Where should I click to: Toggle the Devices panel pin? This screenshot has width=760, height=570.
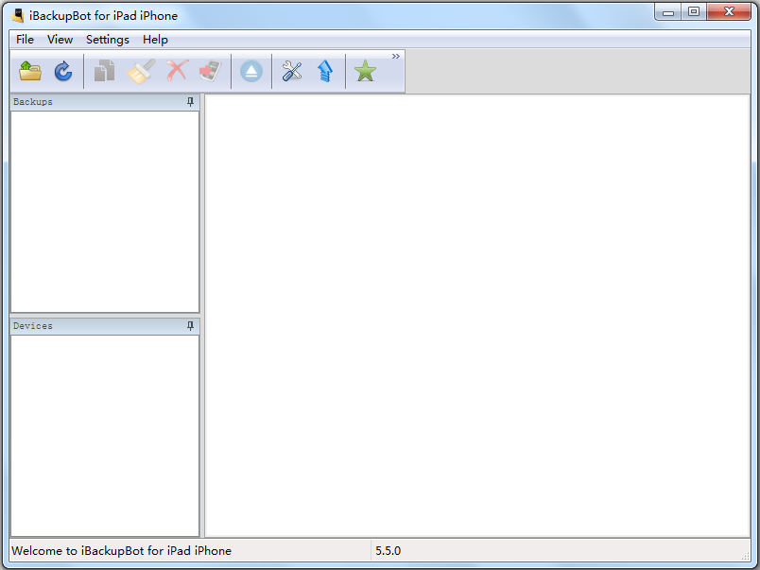[191, 326]
